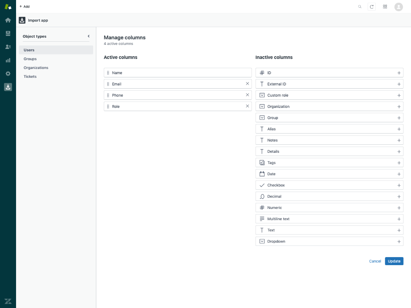This screenshot has width=411, height=308.
Task: Open the Admin settings gear icon
Action: coord(8,73)
